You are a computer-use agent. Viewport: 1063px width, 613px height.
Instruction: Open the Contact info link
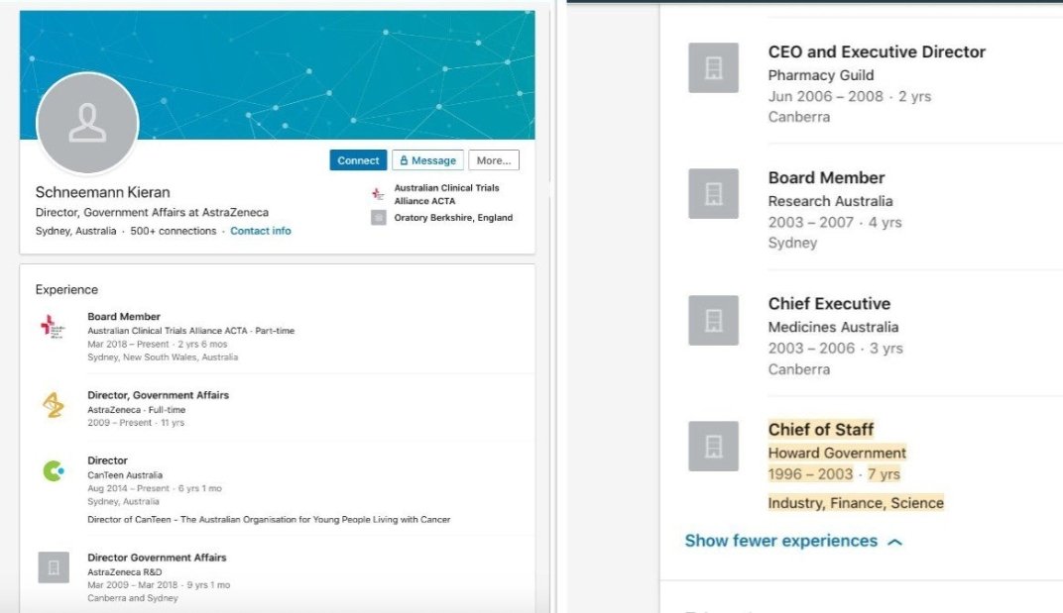[261, 231]
